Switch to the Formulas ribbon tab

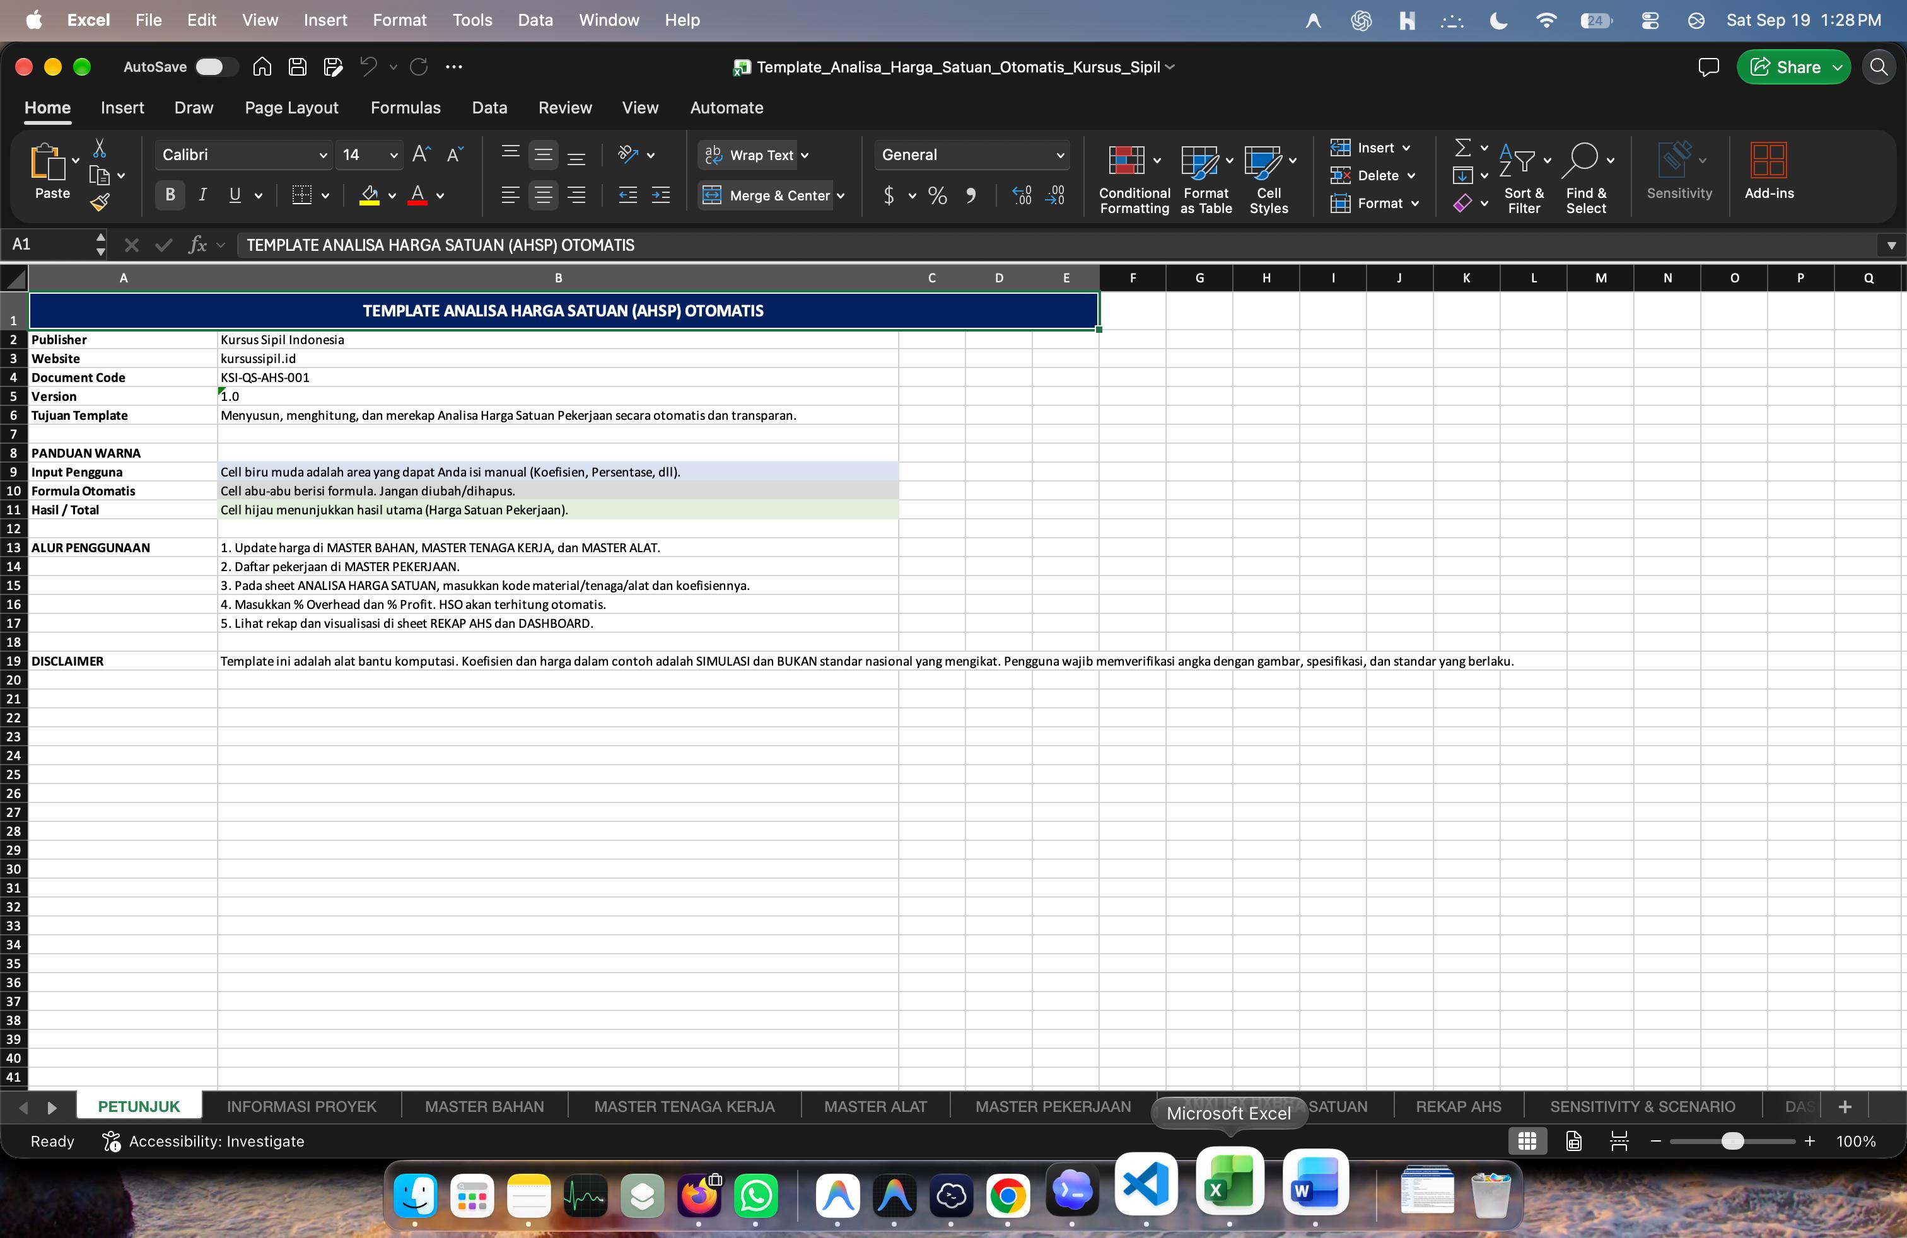coord(405,107)
